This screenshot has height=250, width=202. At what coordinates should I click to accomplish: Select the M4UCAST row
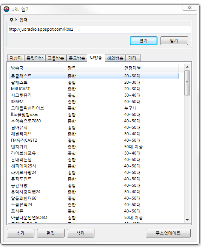coord(94,89)
